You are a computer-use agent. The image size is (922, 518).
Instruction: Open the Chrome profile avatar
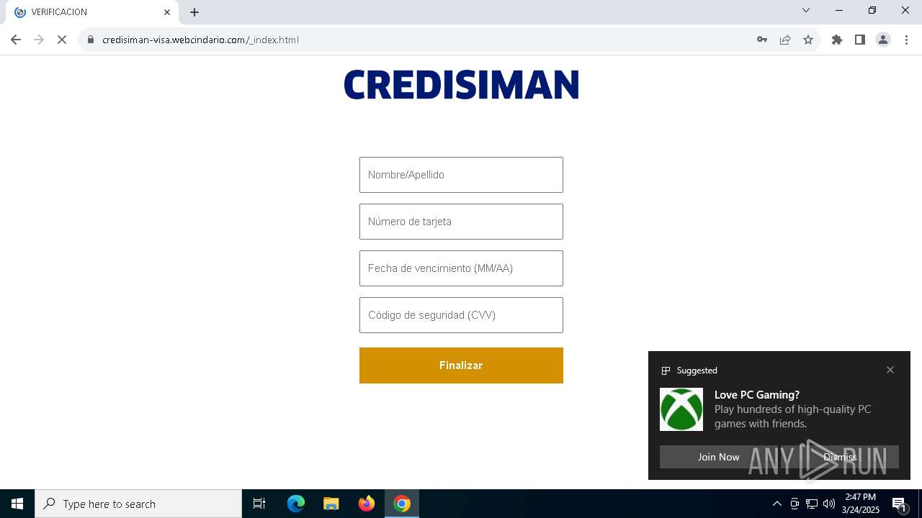(x=883, y=40)
